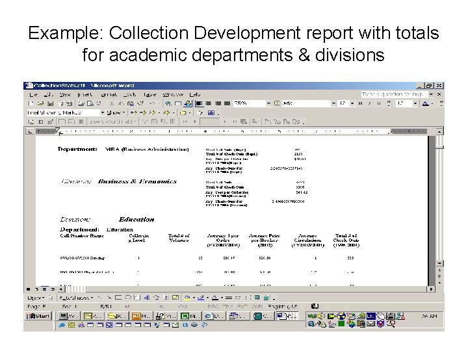Viewport: 468px width, 351px height.
Task: Click the Open file icon in toolbar
Action: coord(40,103)
